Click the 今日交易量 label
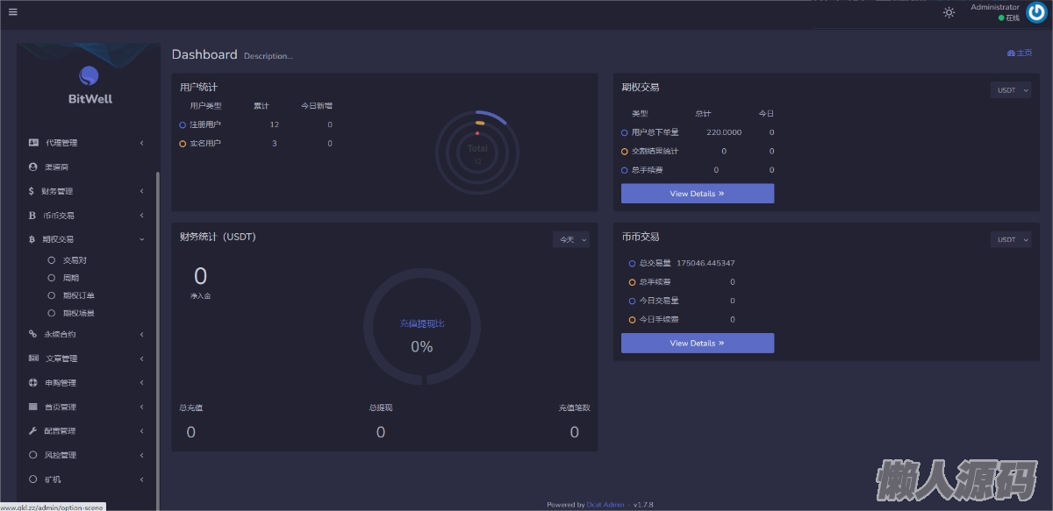Viewport: 1053px width, 511px height. click(659, 301)
